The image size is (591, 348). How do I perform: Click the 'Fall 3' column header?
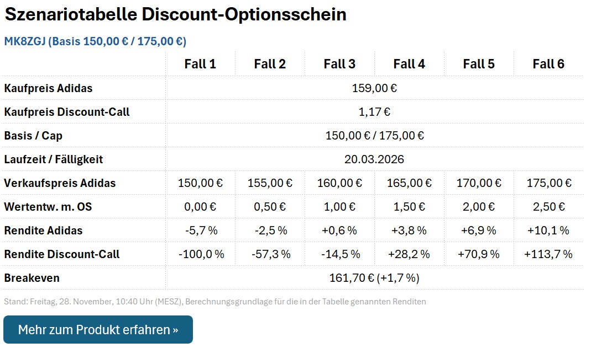[x=339, y=63]
